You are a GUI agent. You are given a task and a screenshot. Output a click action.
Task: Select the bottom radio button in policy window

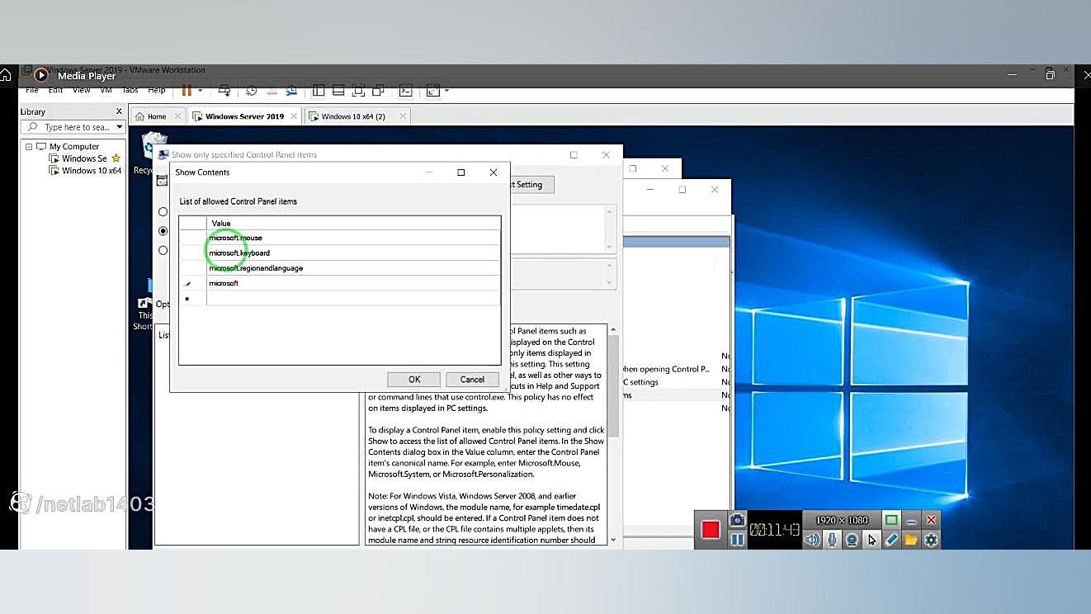(x=163, y=250)
